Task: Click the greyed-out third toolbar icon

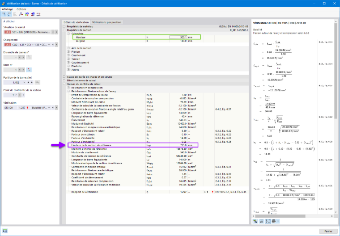Action: click(15, 14)
